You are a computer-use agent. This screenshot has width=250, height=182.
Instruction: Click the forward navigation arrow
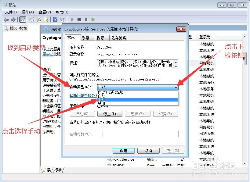pos(13,20)
